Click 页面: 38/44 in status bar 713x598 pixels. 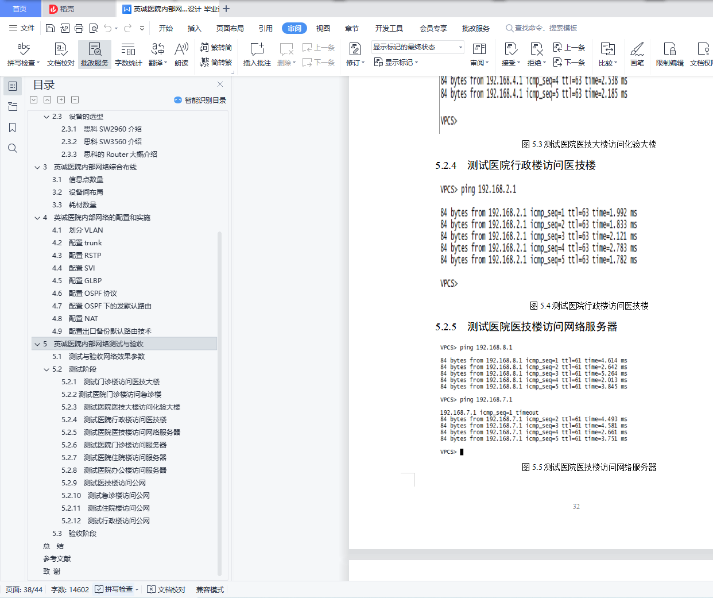24,589
